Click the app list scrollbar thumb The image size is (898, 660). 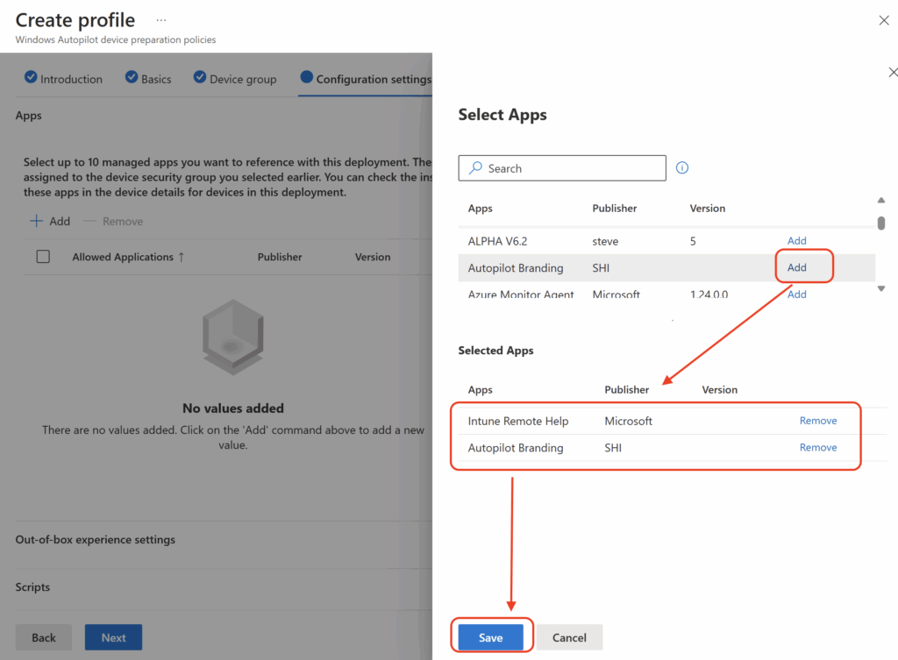pyautogui.click(x=881, y=223)
